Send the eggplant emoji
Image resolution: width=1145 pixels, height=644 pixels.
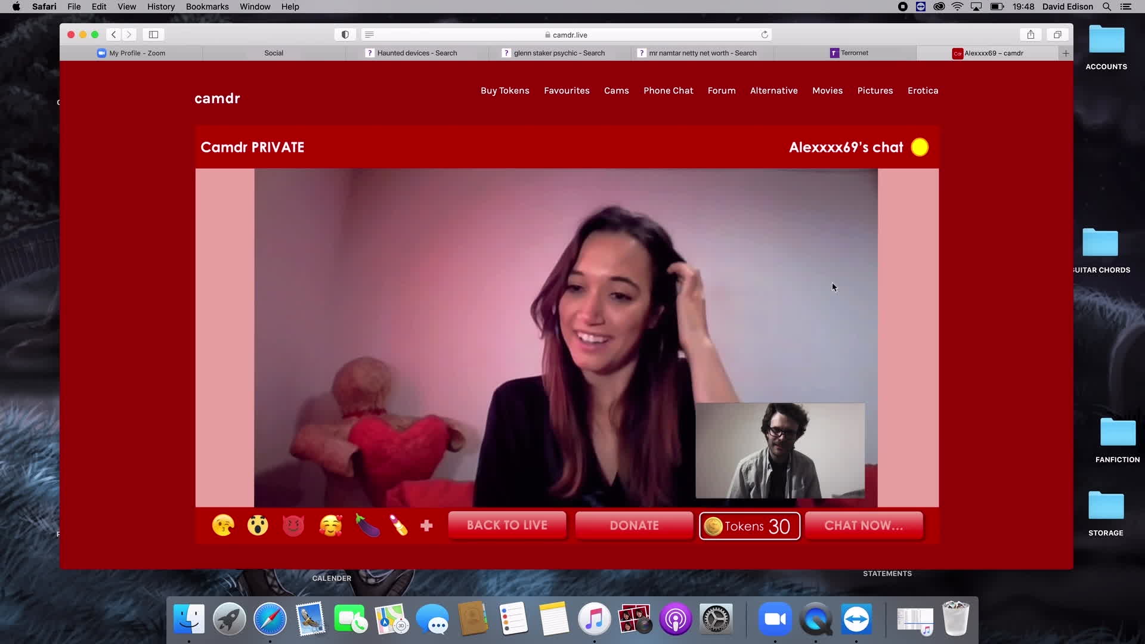click(367, 525)
